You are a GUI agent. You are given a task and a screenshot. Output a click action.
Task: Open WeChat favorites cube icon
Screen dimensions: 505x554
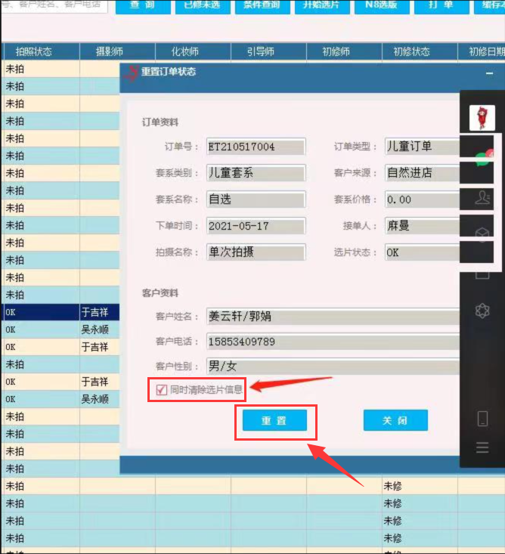pos(482,234)
